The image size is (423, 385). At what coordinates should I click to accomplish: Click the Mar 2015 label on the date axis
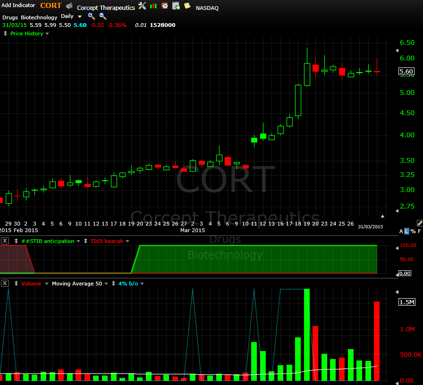coord(193,230)
